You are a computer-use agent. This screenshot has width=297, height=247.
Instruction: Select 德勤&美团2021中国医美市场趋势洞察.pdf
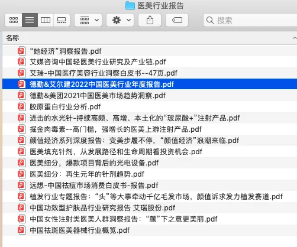coord(98,96)
